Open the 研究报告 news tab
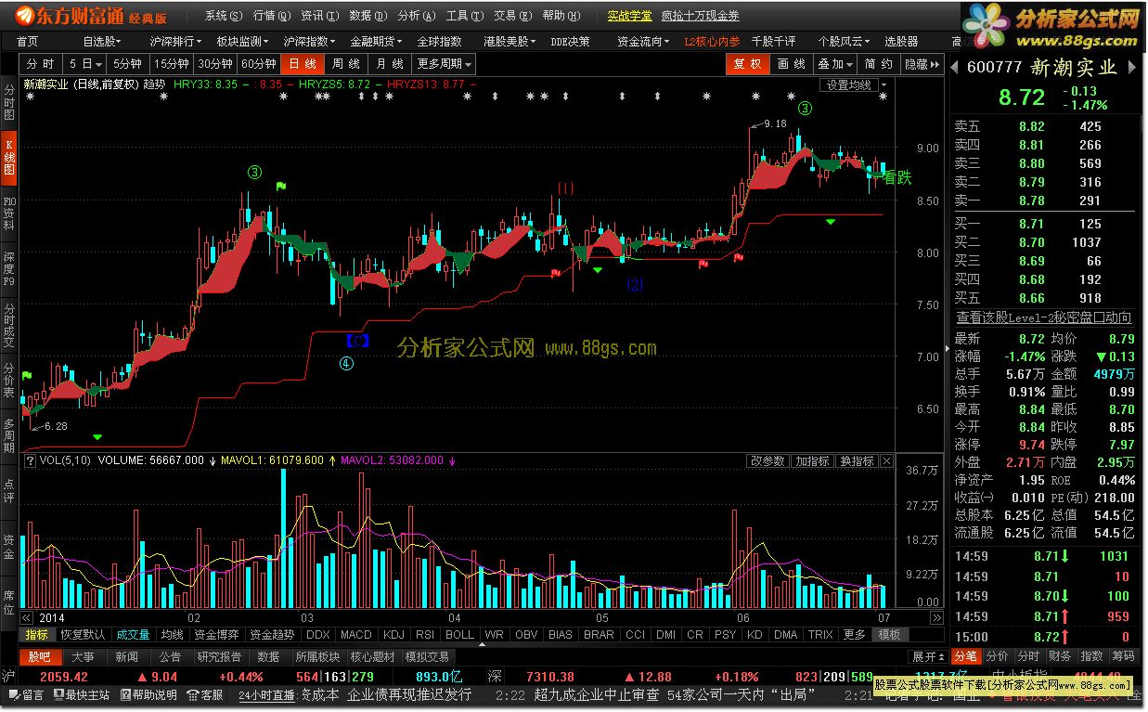This screenshot has height=712, width=1148. 219,657
